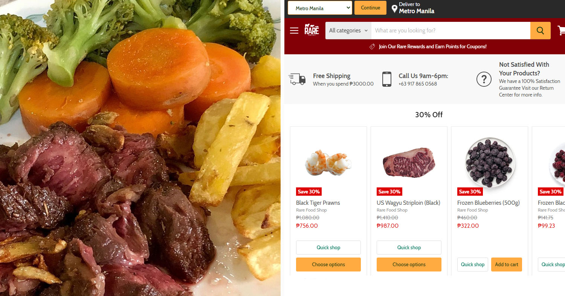Screen dimensions: 565x296
Task: Click the delivery location pin icon
Action: click(394, 9)
